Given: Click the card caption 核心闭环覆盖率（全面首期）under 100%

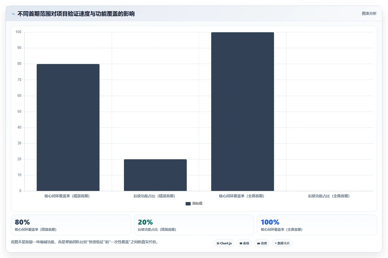Looking at the screenshot, I should [282, 230].
